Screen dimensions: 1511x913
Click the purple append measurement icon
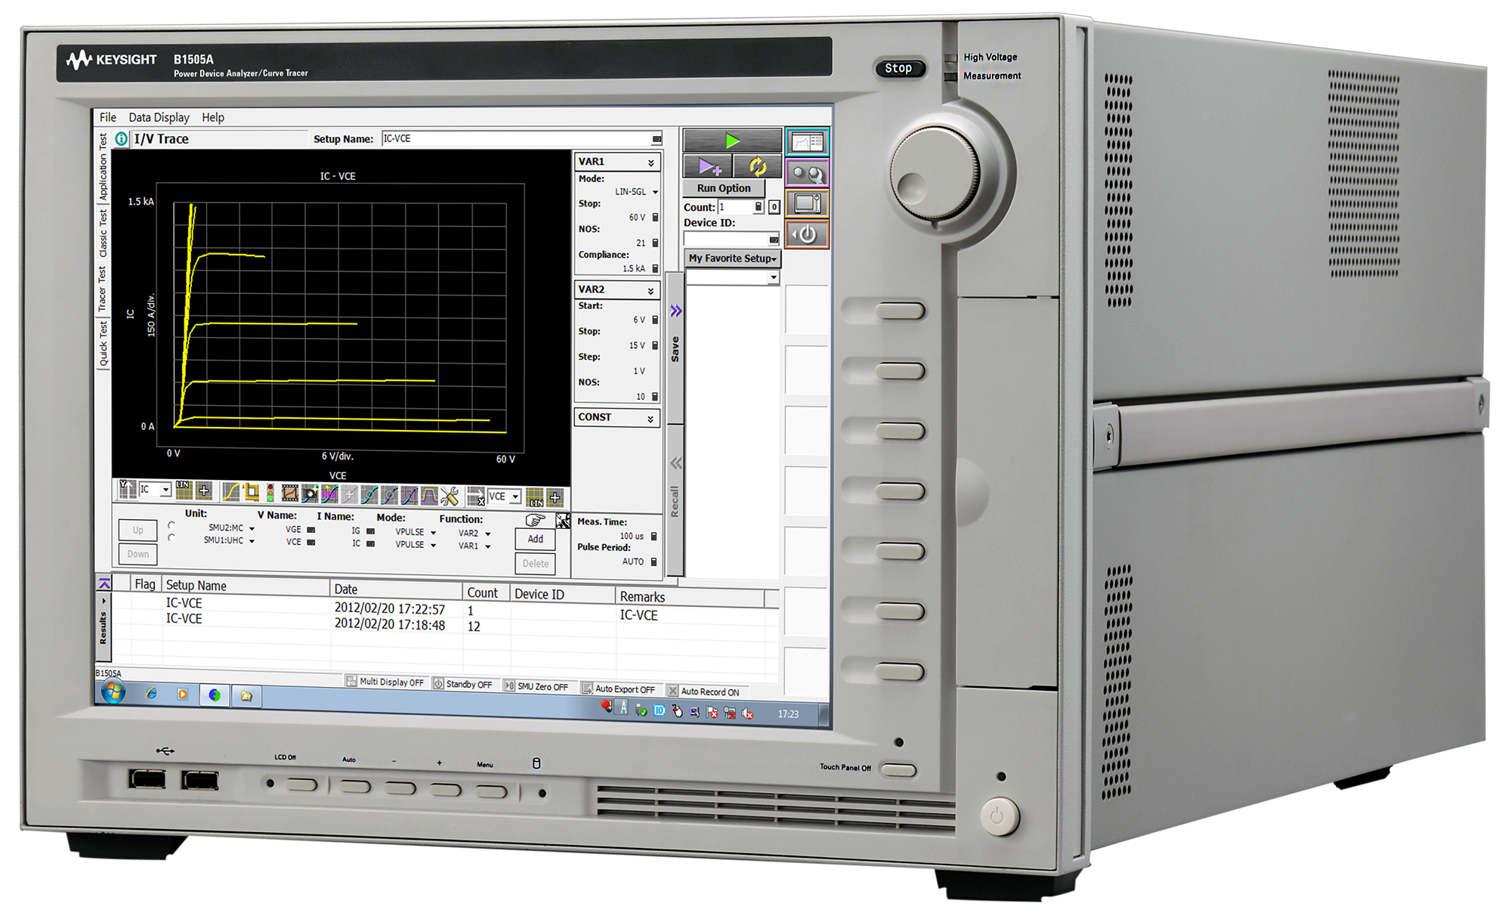709,166
